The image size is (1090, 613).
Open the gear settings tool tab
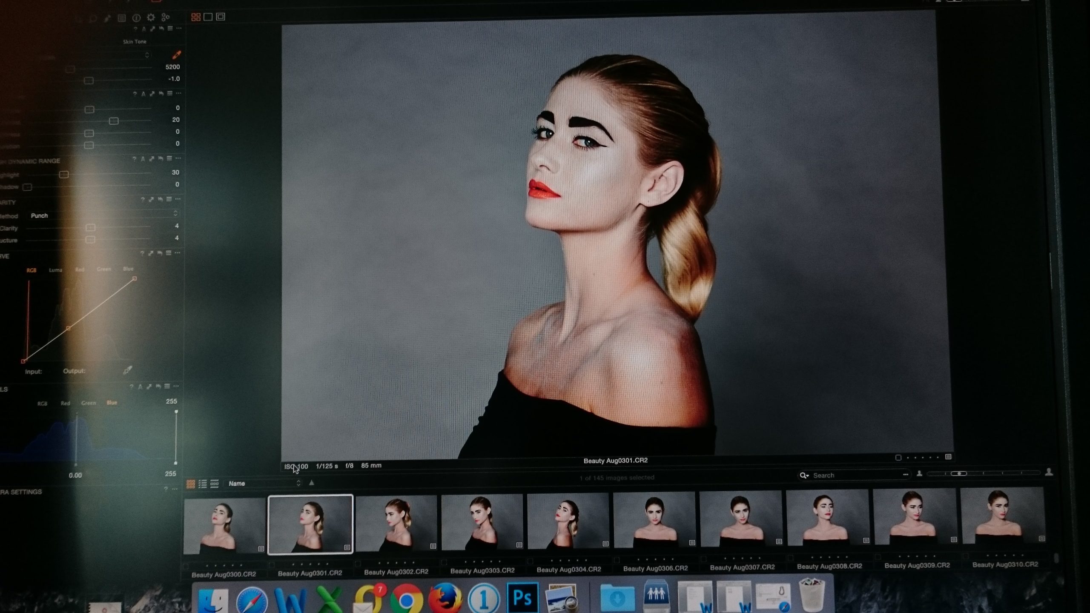[x=151, y=17]
